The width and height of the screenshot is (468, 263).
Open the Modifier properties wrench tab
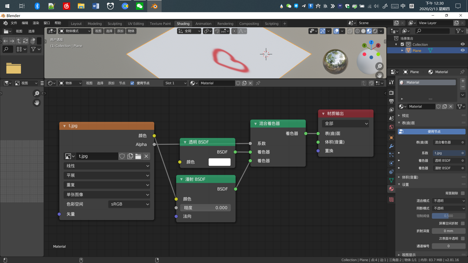tap(391, 146)
